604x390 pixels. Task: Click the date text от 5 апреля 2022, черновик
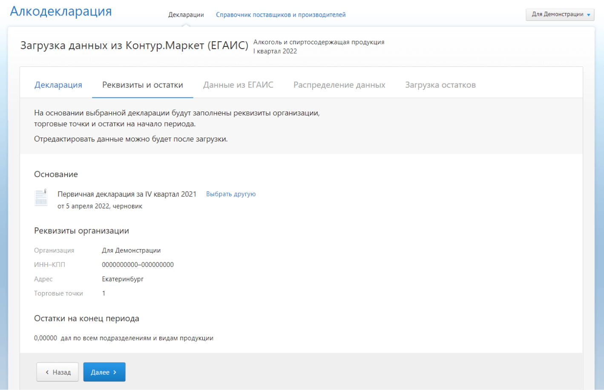(100, 206)
